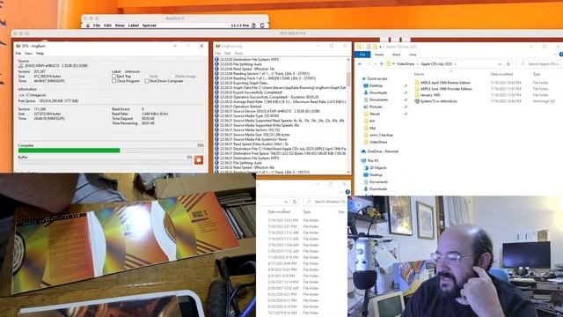Click Properties icon in Explorer quick access toolbar
Screen dimensions: 563x317
click(369, 47)
